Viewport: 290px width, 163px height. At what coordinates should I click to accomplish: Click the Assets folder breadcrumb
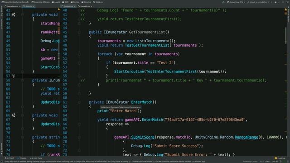tap(56, 2)
